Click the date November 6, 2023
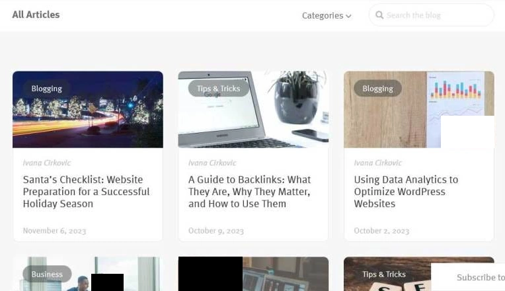Screen dimensions: 505x291 click(54, 231)
